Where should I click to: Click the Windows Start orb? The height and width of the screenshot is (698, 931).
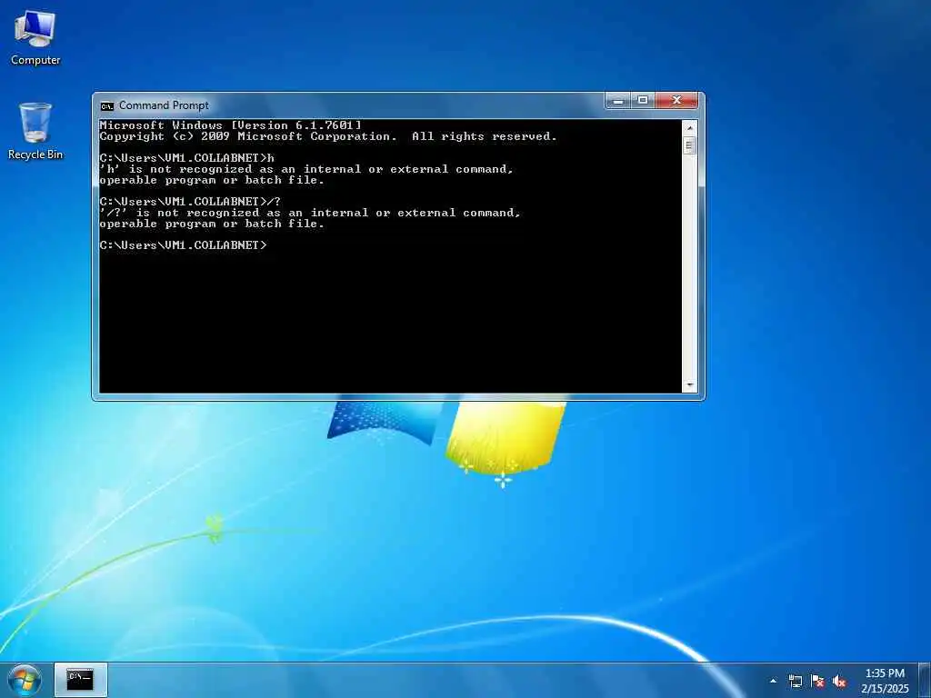click(x=25, y=680)
